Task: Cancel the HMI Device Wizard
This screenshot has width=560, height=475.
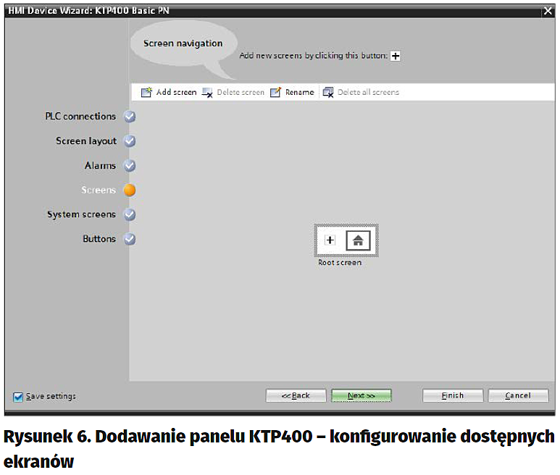Action: click(518, 395)
